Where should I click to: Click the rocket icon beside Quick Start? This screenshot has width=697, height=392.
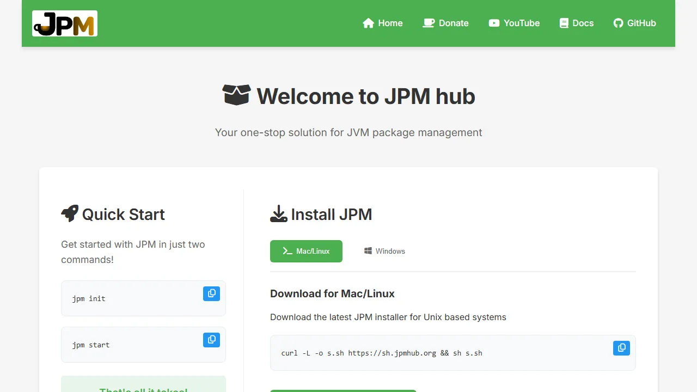pos(69,213)
